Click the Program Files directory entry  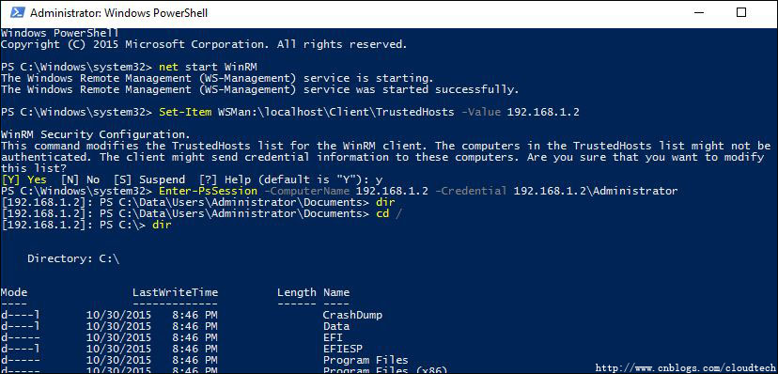pos(366,360)
